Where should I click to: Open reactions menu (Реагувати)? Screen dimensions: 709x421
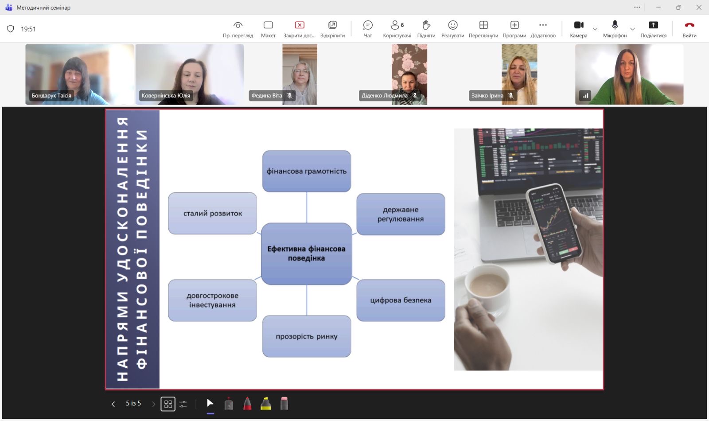click(452, 29)
